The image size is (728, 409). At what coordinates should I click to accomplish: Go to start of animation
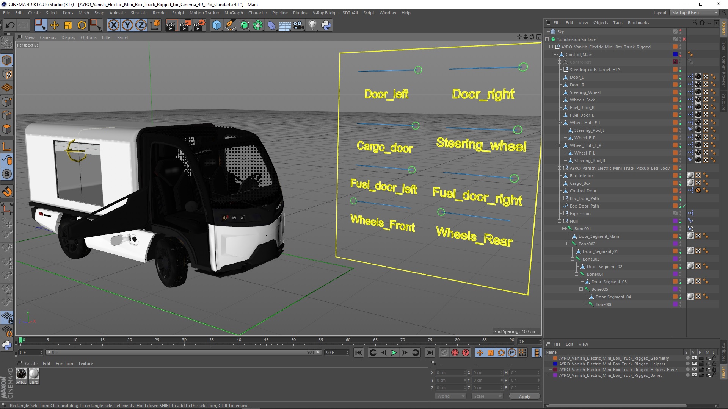tap(358, 353)
